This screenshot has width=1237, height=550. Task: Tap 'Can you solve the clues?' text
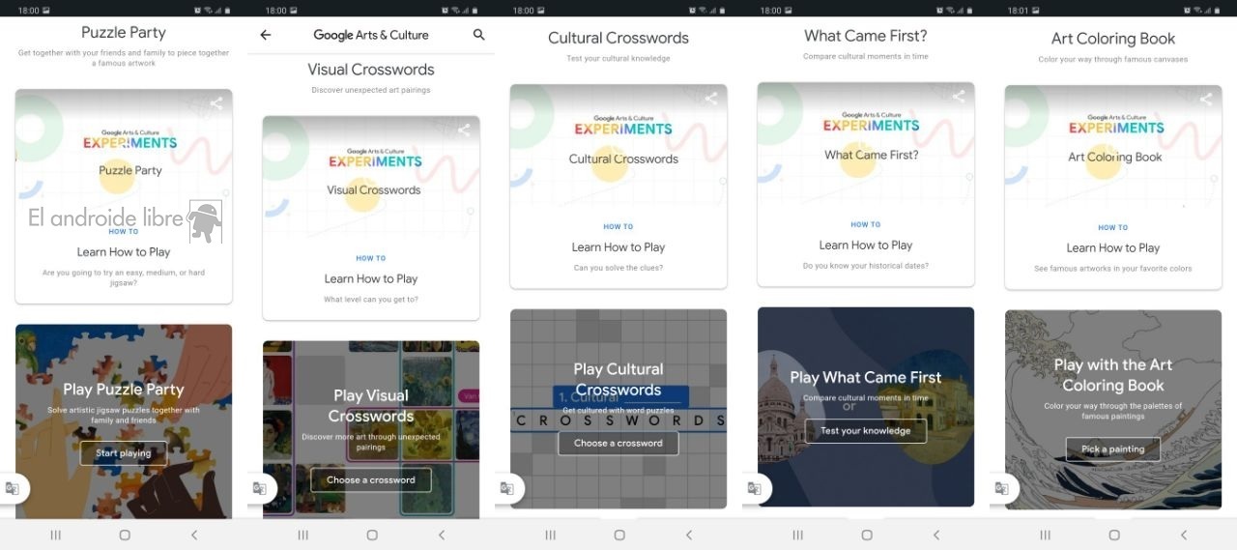pyautogui.click(x=618, y=268)
